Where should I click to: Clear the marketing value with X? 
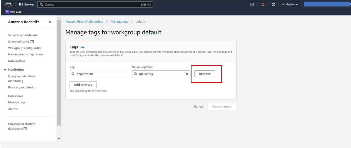click(187, 74)
